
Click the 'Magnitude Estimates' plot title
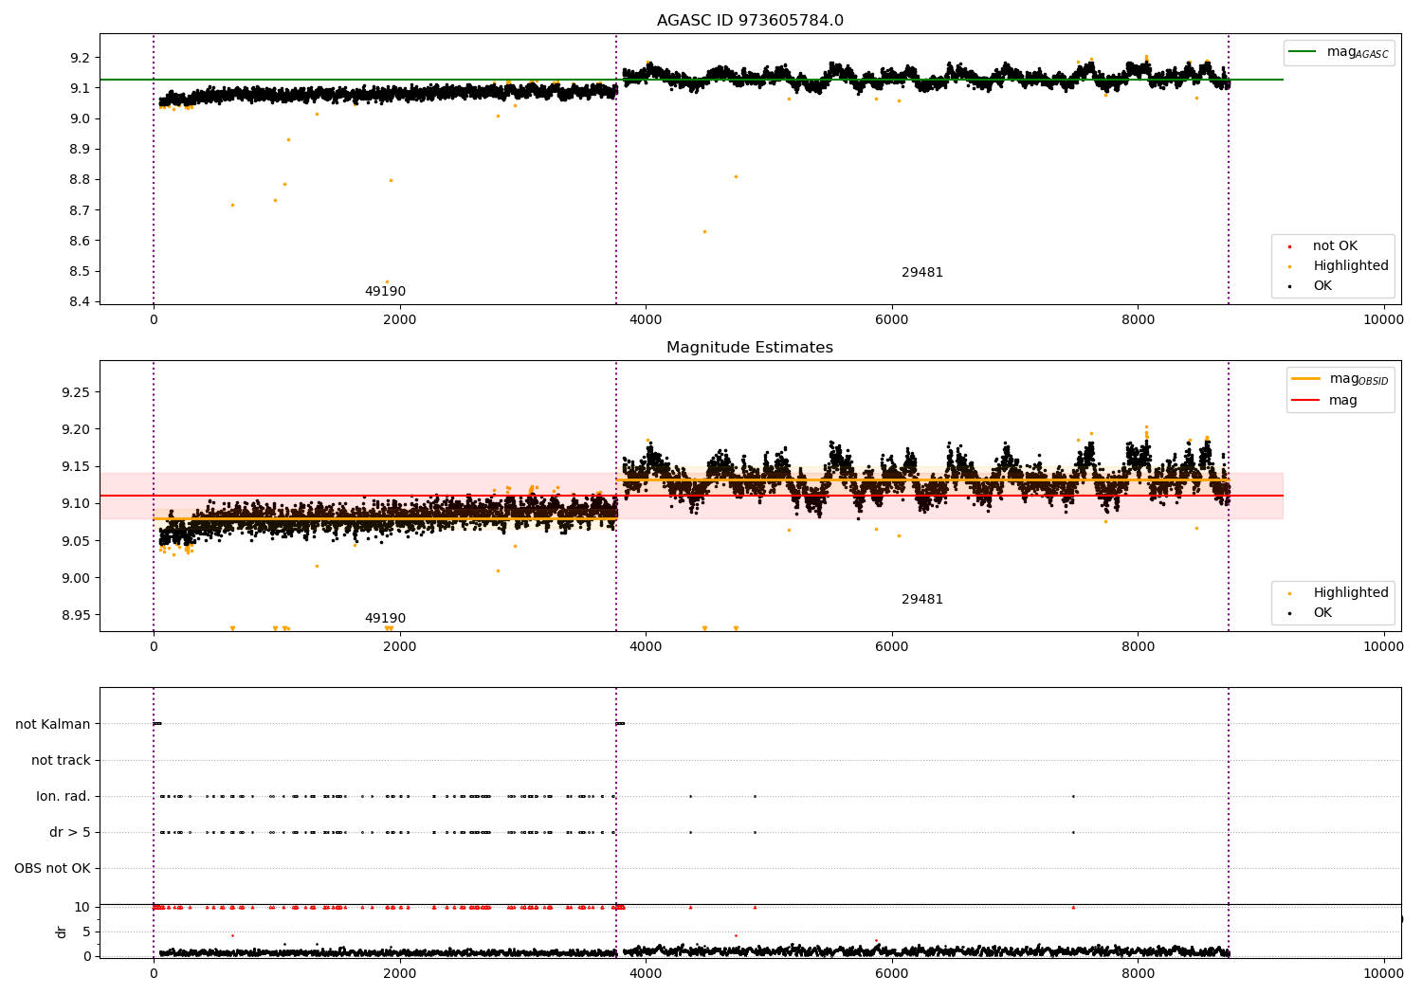750,348
